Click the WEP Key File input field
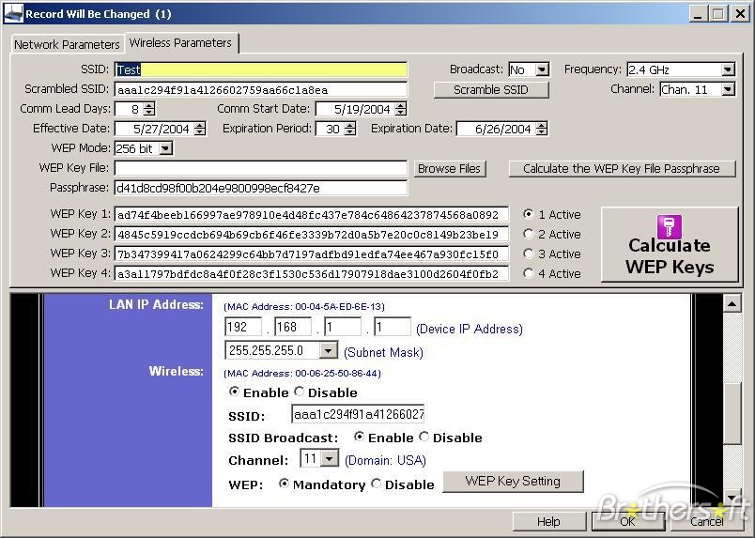 (261, 168)
